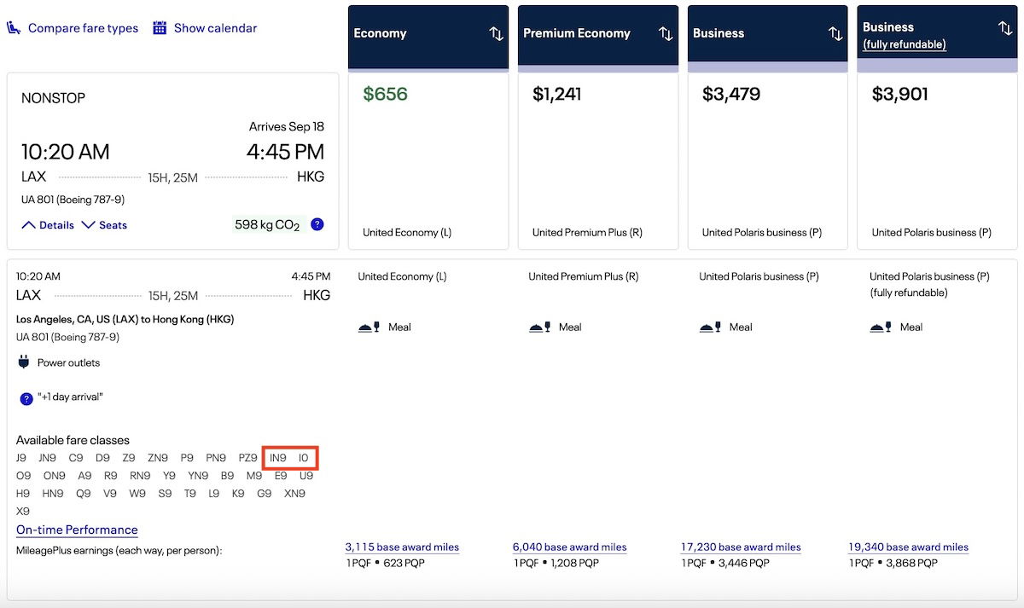Screen dimensions: 1024x608
Task: Click the Economy column header
Action: [x=428, y=38]
